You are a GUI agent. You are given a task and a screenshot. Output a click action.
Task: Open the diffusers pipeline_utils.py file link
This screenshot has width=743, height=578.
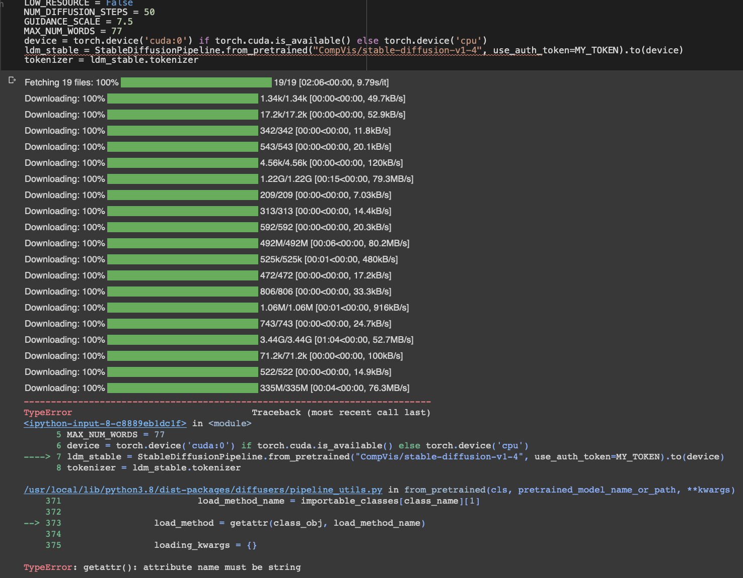tap(203, 490)
